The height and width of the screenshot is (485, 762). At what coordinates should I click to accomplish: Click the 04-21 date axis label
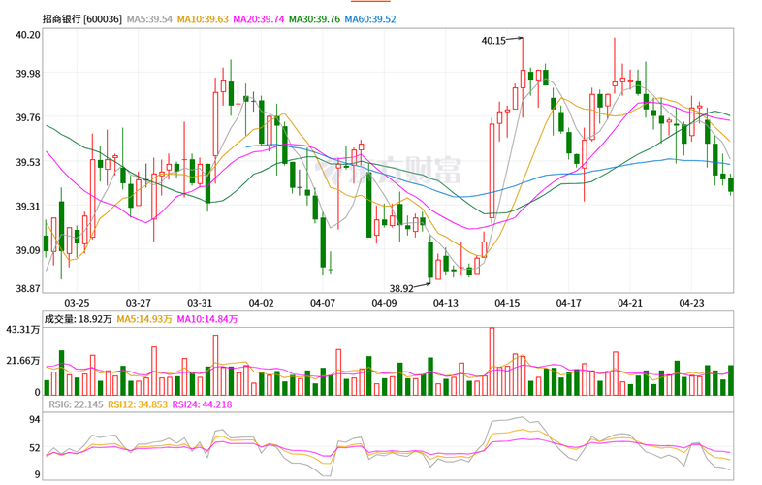630,303
